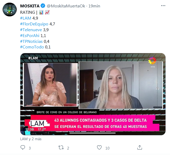The image size is (170, 155).
Task: Open the three-dot more options menu
Action: coord(163,6)
